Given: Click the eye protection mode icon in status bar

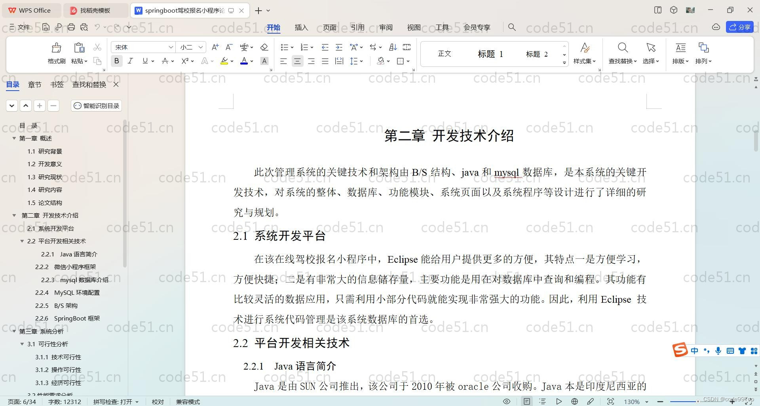Looking at the screenshot, I should [506, 401].
